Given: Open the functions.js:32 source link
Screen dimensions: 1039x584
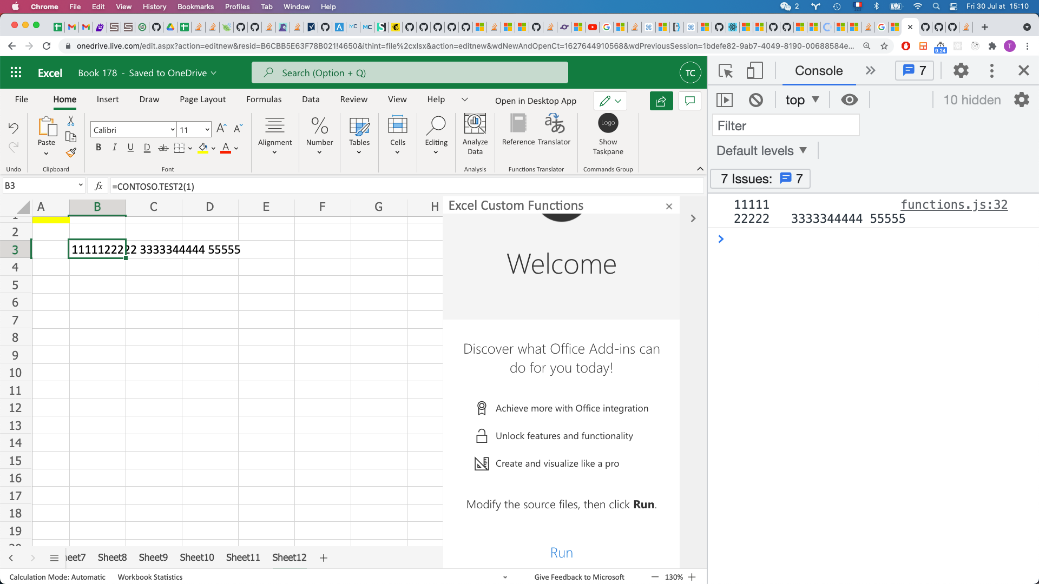Looking at the screenshot, I should coord(954,204).
